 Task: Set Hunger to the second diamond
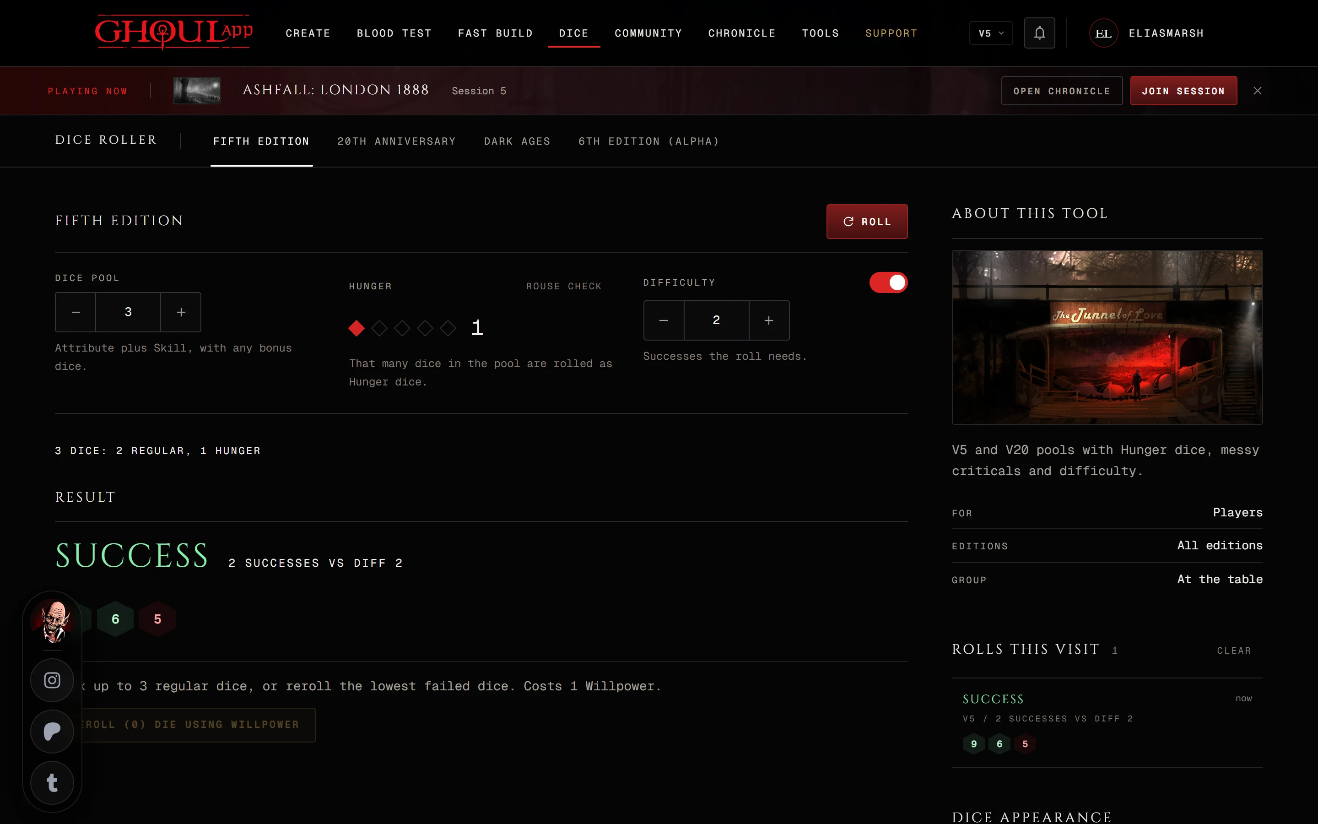(x=379, y=328)
